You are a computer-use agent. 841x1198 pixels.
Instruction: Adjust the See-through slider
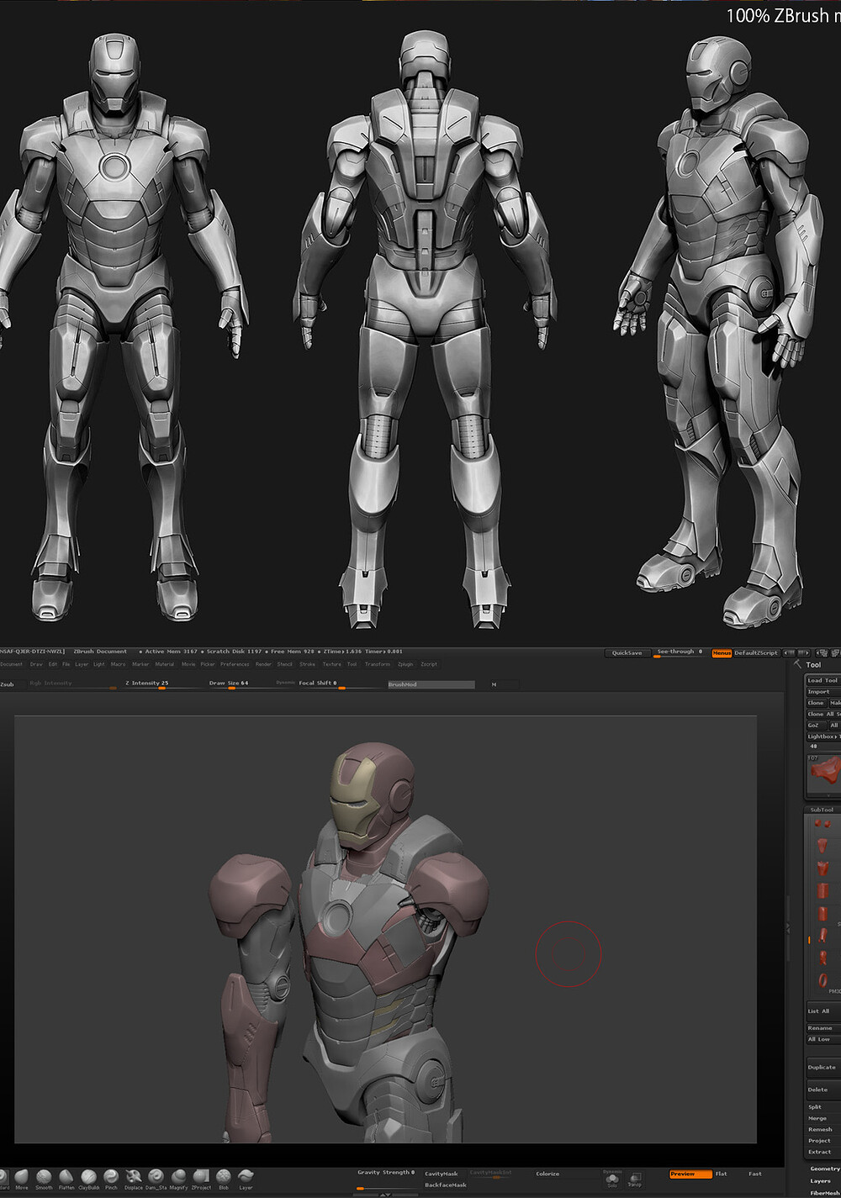pos(680,653)
